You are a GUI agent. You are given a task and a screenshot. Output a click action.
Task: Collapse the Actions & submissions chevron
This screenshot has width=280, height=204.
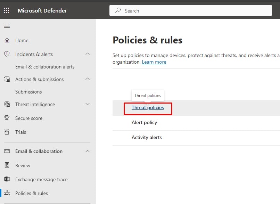(88, 79)
